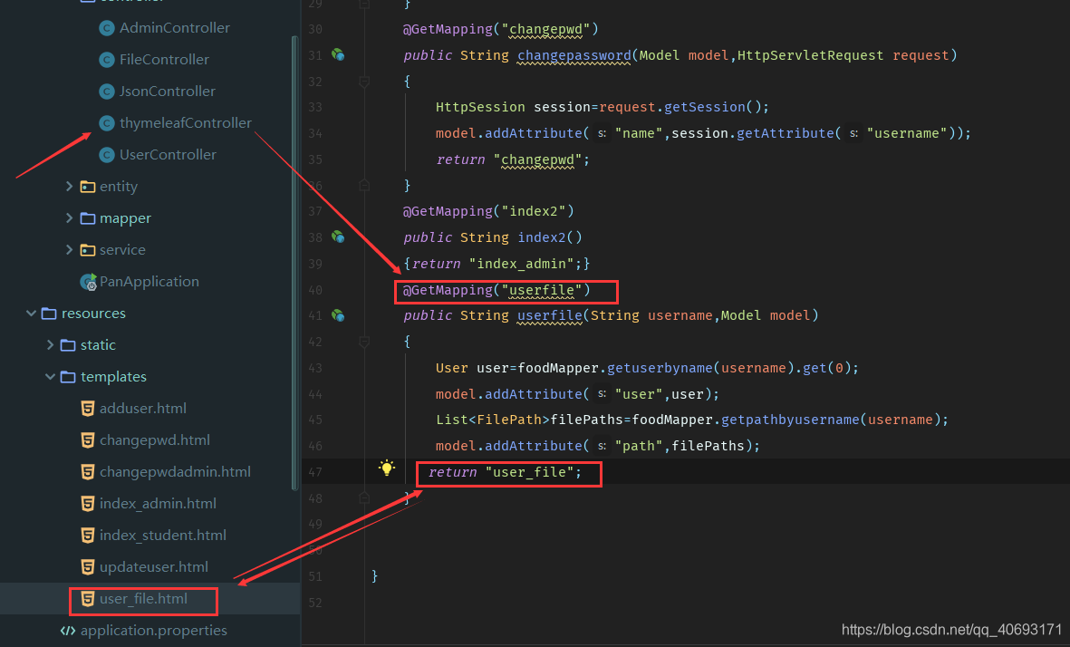Click the index2 method name on line 38

pos(542,237)
